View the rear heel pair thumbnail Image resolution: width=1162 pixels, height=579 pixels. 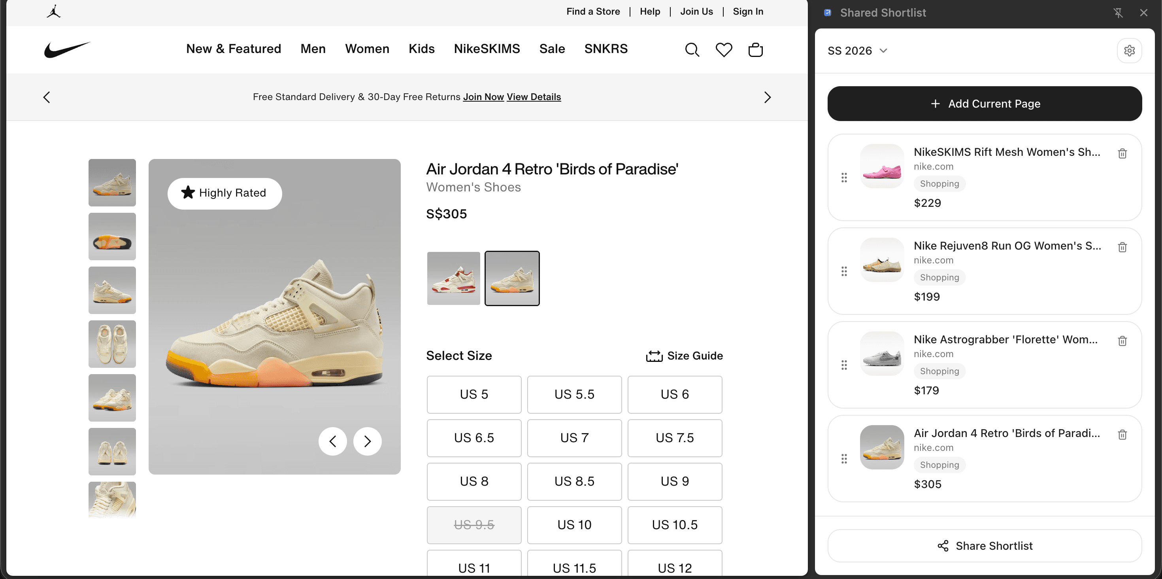pos(112,452)
